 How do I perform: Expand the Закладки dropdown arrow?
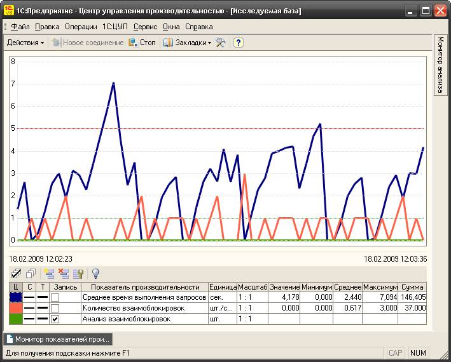(x=209, y=43)
